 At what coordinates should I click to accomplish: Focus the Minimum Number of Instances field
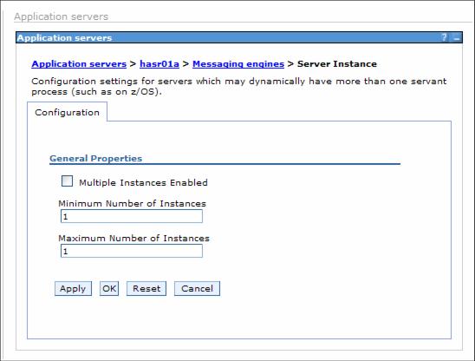pos(132,216)
